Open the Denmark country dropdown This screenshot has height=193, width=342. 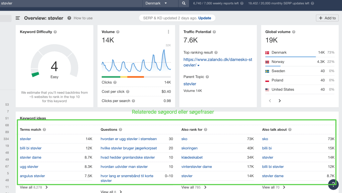tap(156, 3)
